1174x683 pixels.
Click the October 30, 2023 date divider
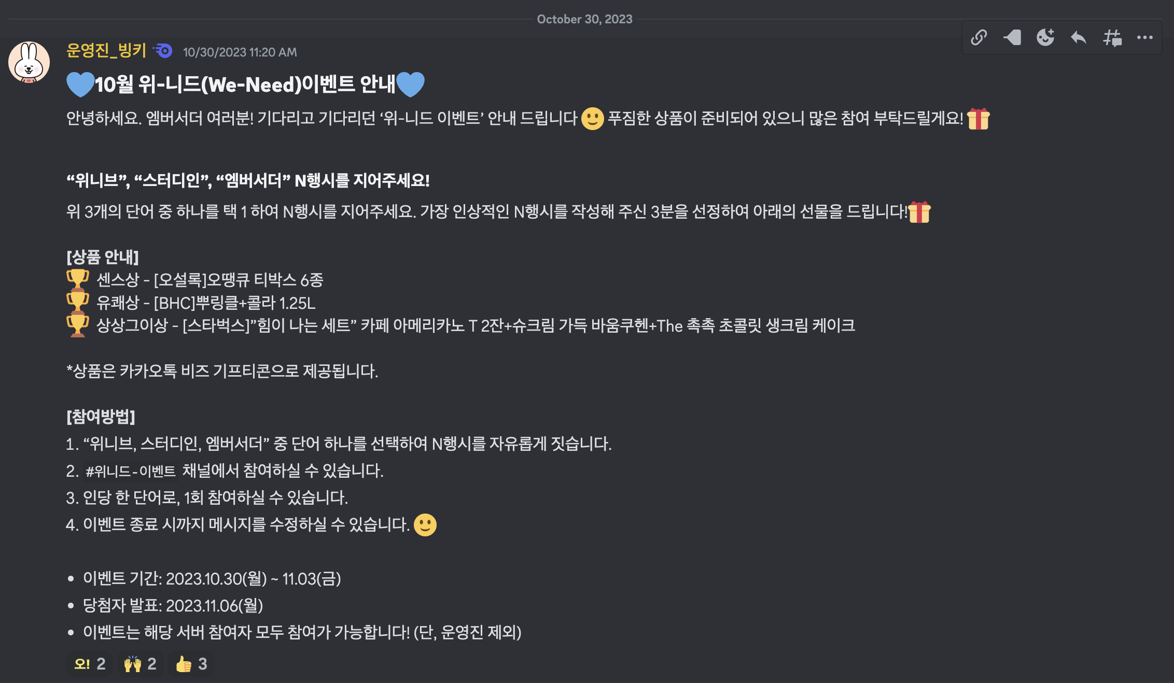point(584,19)
